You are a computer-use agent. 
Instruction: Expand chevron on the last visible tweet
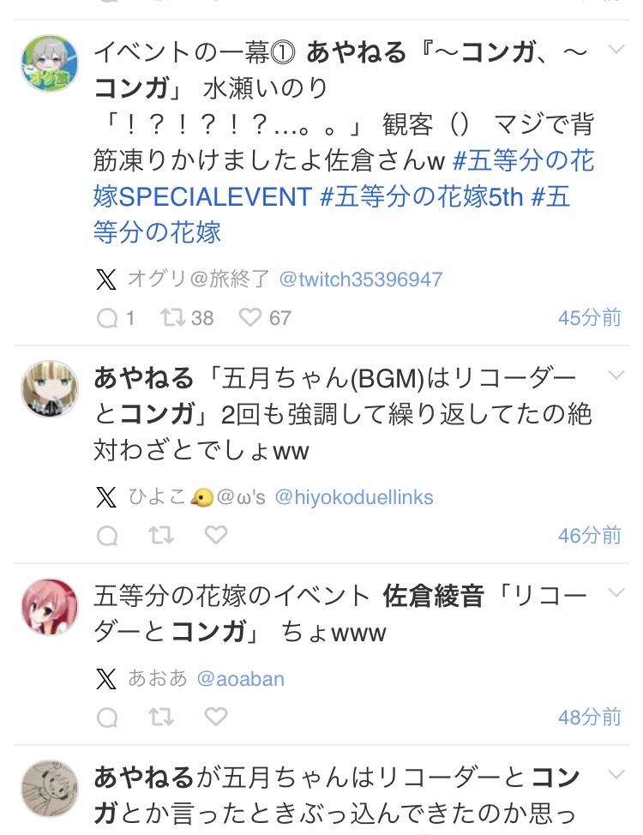[616, 774]
